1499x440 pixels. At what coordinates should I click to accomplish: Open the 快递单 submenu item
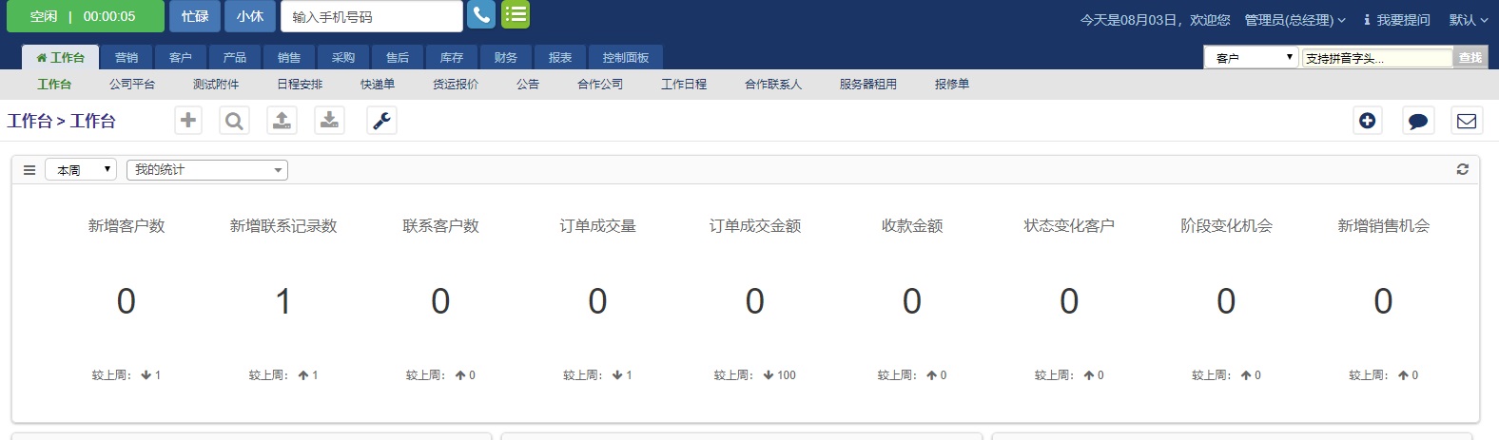(378, 85)
